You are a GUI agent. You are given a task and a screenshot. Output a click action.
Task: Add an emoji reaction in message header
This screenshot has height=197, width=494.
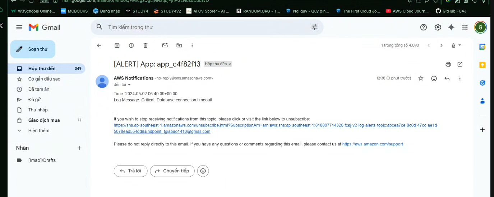pos(434,78)
